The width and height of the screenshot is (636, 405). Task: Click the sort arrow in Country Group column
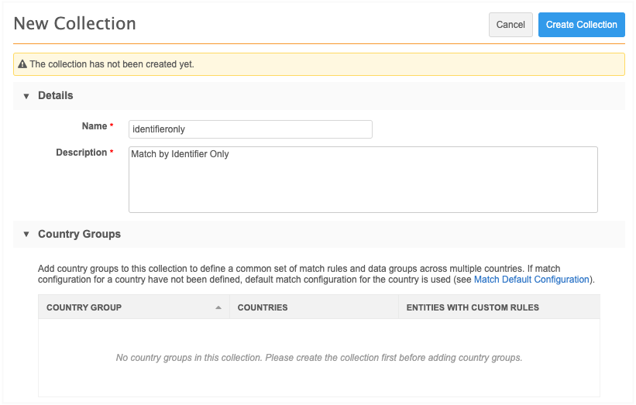(x=218, y=307)
